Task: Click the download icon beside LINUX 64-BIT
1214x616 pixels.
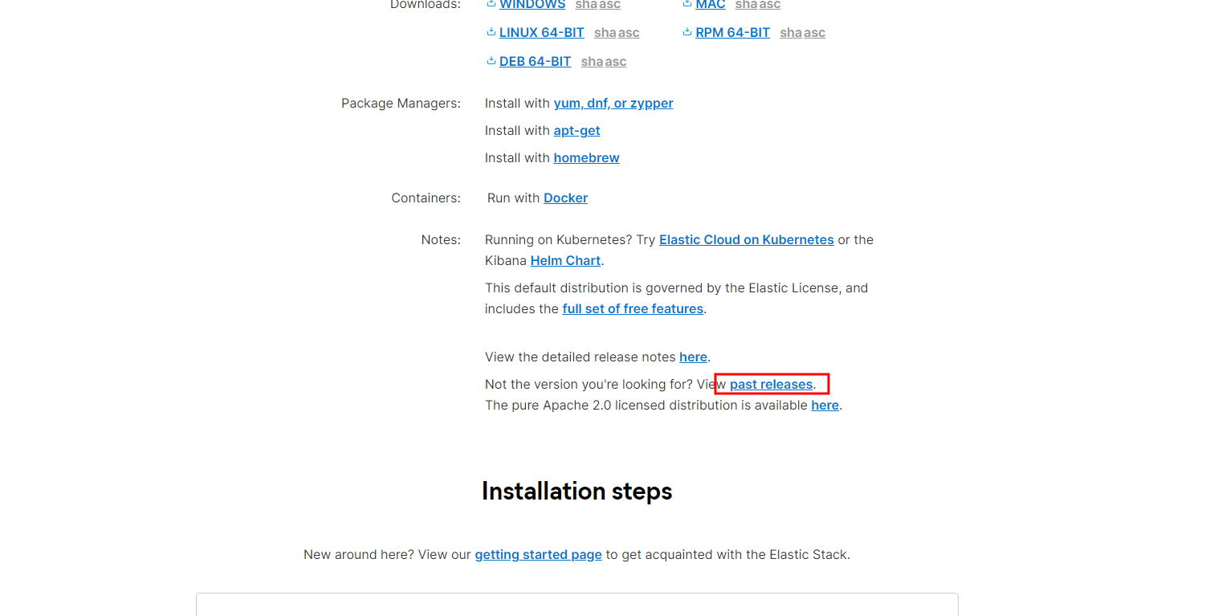Action: point(491,32)
